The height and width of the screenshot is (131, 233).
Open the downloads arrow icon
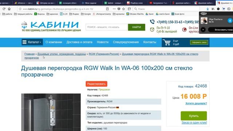[208, 9]
